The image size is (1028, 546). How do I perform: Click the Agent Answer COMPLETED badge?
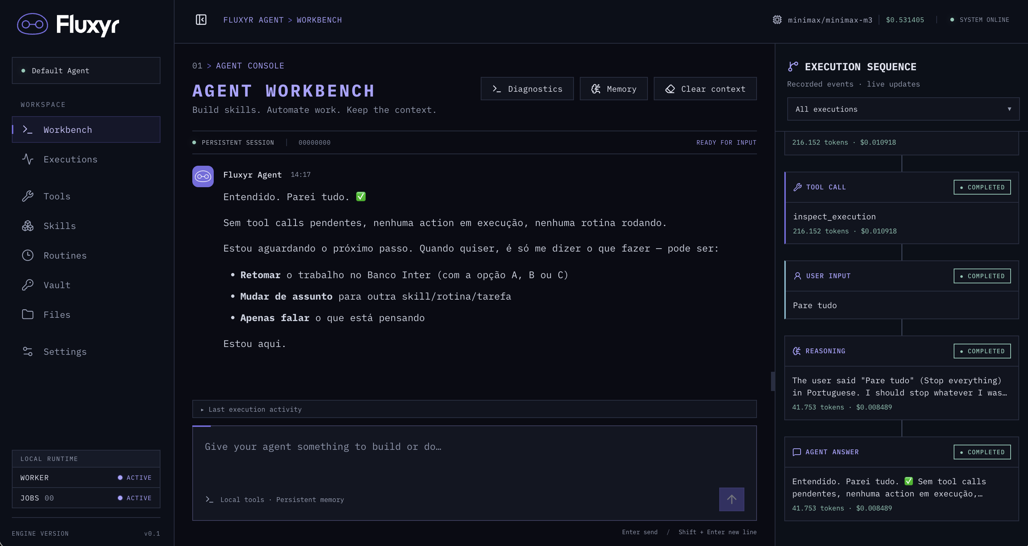tap(982, 451)
